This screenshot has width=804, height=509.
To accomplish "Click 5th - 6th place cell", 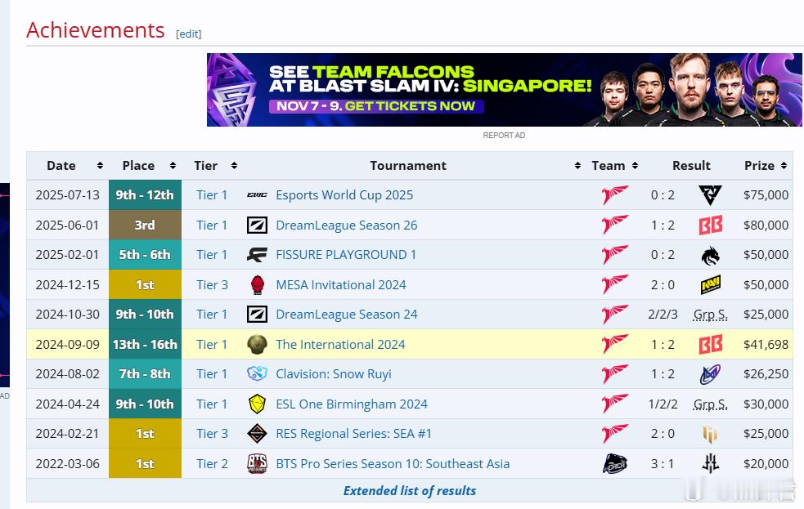I will [x=145, y=255].
